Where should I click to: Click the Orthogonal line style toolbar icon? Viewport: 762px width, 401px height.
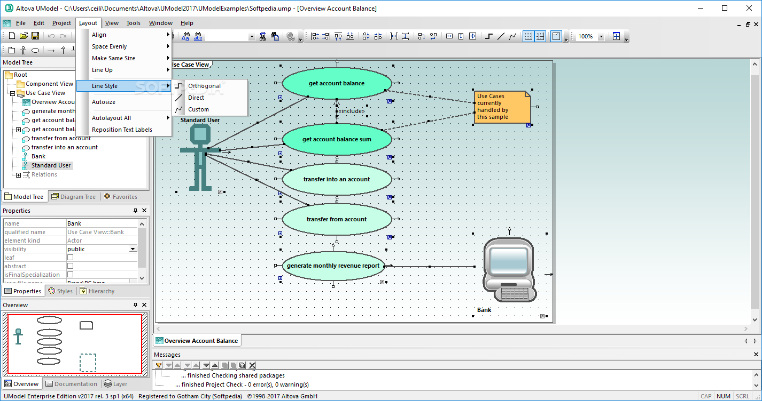(x=488, y=36)
